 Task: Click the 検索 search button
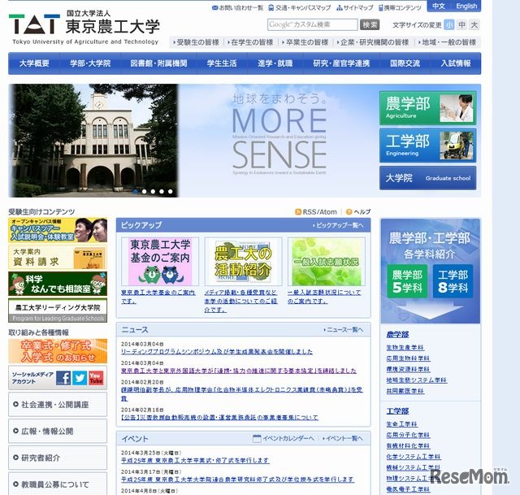pyautogui.click(x=370, y=24)
